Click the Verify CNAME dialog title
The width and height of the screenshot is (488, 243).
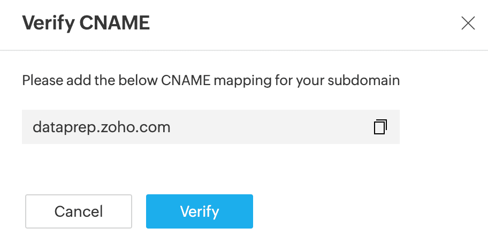click(86, 23)
